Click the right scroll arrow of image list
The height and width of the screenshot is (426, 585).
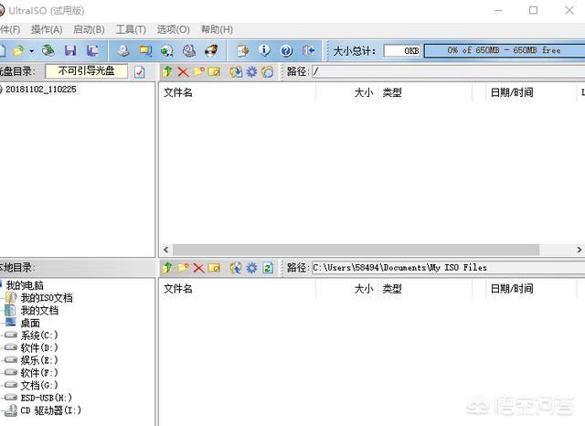pyautogui.click(x=579, y=250)
